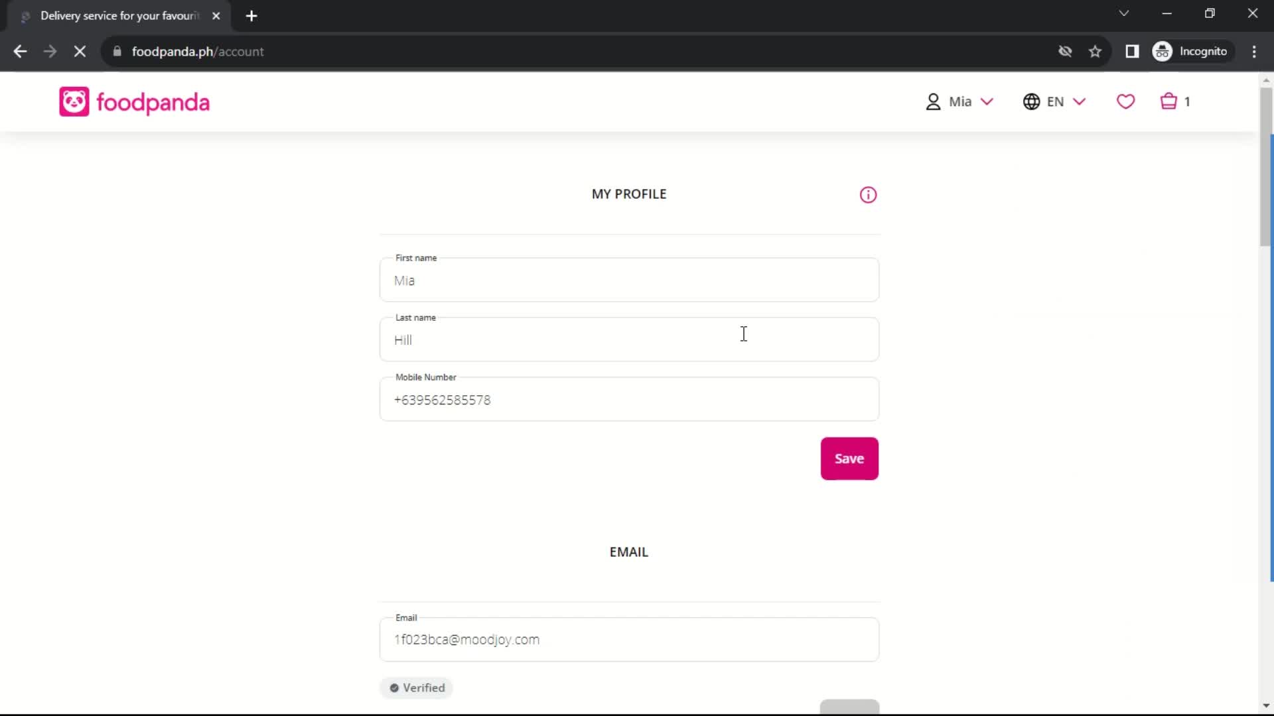This screenshot has width=1274, height=716.
Task: Click the basket count 1
Action: [1187, 101]
